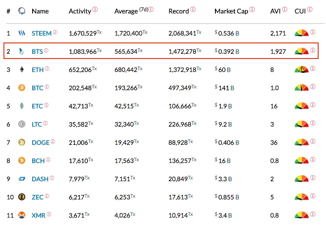Click the silver Litecoin logo

point(22,124)
